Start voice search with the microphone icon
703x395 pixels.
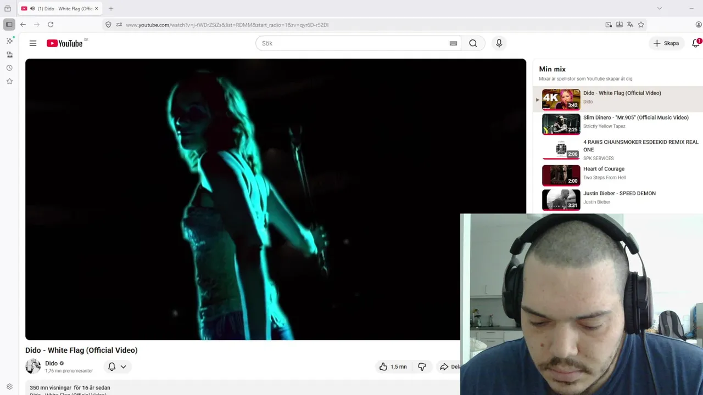coord(499,43)
